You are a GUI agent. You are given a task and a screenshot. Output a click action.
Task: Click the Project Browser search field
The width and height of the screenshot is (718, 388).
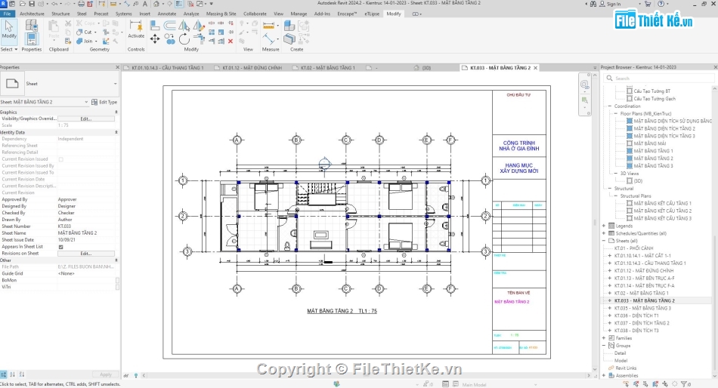click(x=658, y=79)
